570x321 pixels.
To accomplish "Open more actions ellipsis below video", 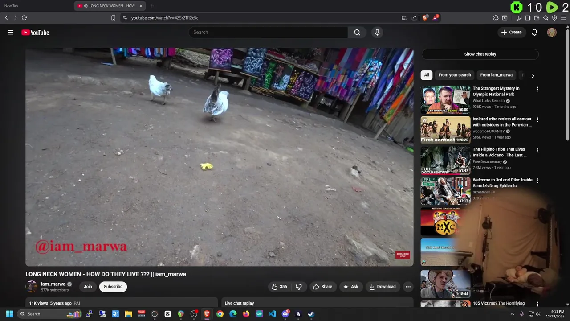I will coord(408,287).
